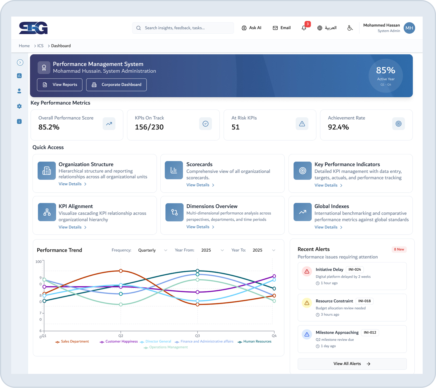Open Settings via the sidebar gear icon
The image size is (436, 388).
(19, 106)
